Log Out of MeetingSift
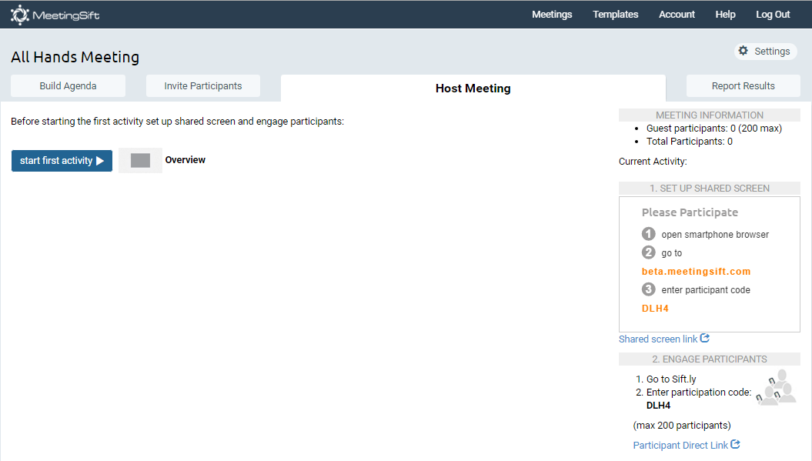 773,15
